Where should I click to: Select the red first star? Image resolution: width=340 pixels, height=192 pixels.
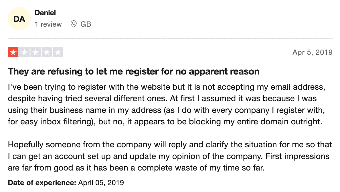tap(13, 52)
